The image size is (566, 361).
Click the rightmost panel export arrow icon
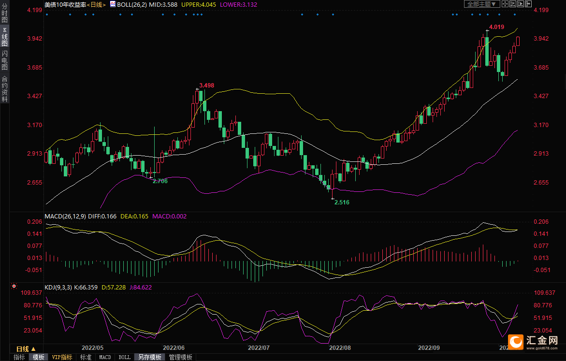point(529,4)
